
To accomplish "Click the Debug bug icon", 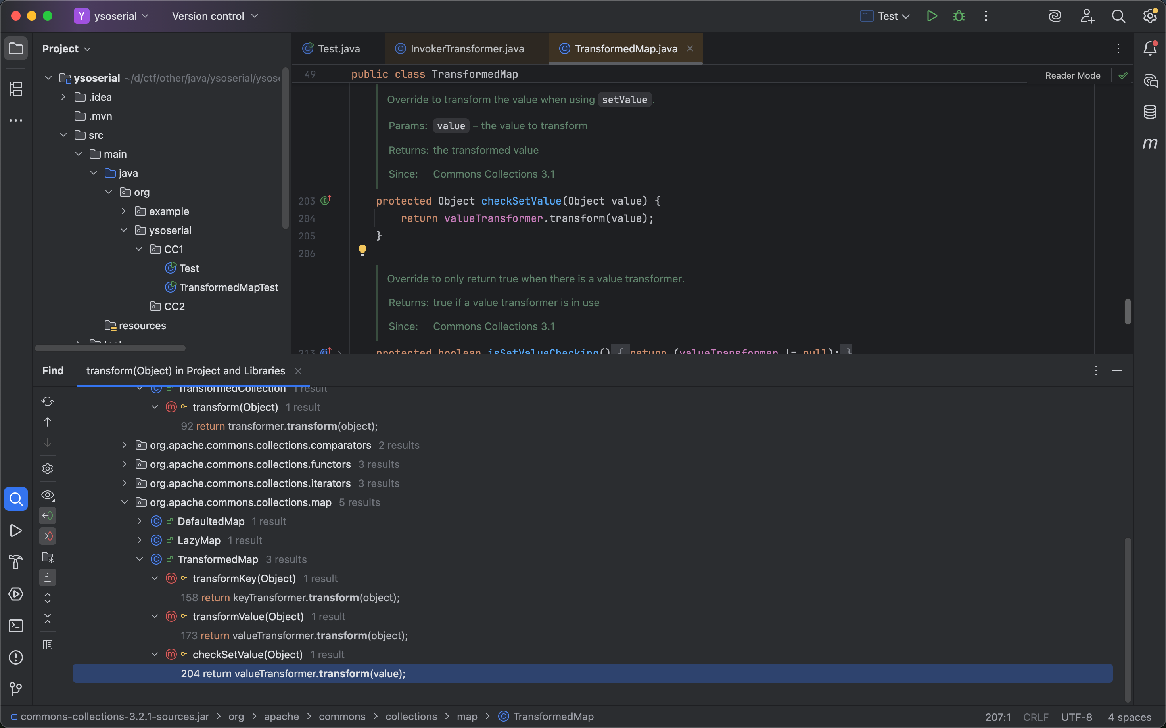I will coord(959,16).
